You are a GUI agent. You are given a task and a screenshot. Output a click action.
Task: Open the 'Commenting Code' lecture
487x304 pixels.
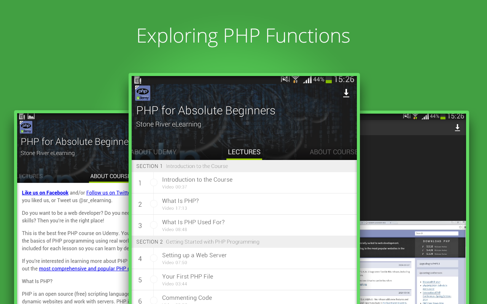(244, 297)
